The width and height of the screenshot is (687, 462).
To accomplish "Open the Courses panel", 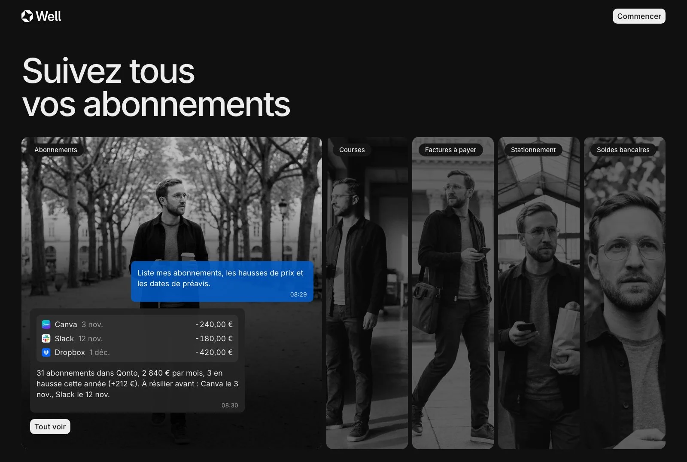I will [367, 293].
